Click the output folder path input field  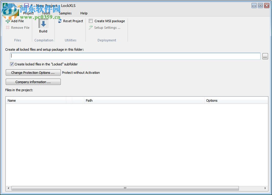pyautogui.click(x=135, y=56)
